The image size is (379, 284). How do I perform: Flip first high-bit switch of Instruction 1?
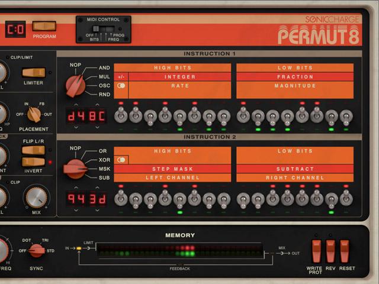[121, 114]
